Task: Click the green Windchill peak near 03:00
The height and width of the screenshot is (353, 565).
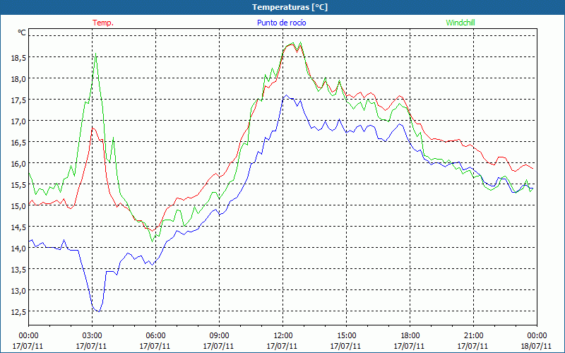Action: [95, 54]
